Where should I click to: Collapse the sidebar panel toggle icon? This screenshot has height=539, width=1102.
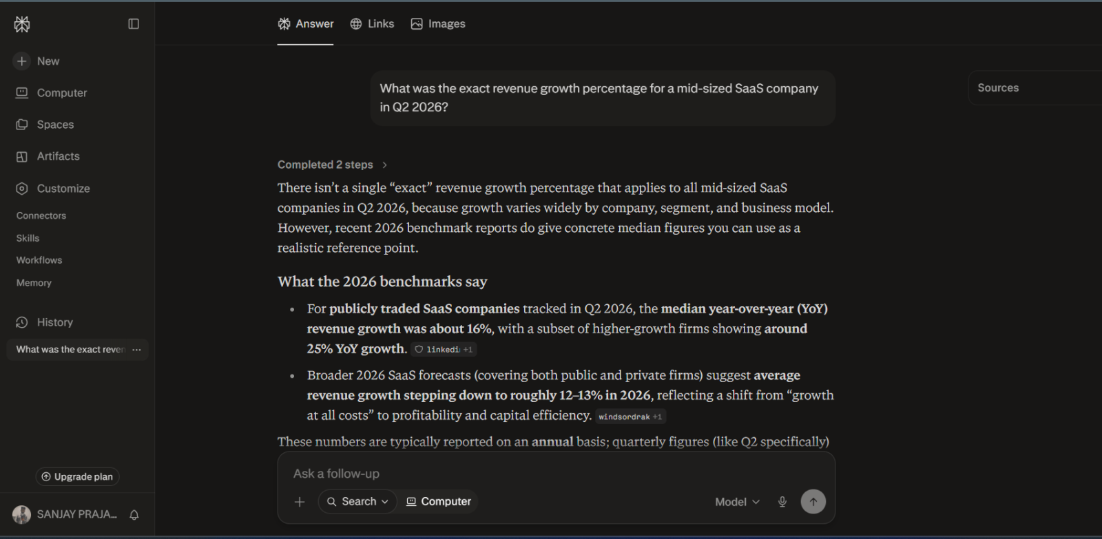coord(134,24)
